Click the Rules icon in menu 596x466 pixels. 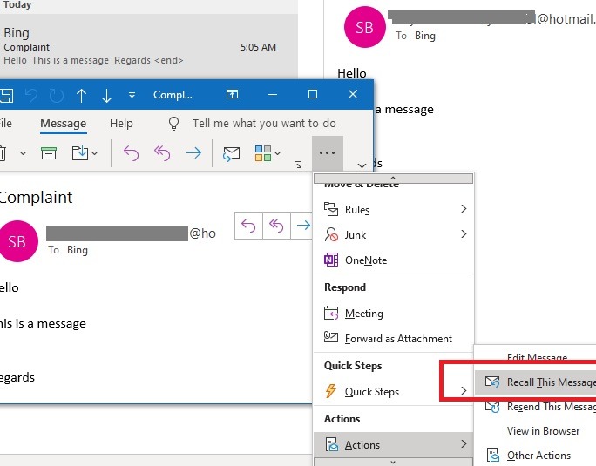click(x=331, y=209)
